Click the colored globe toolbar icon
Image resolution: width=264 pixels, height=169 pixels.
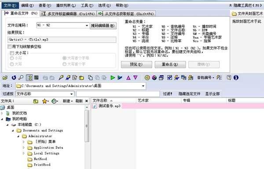pos(154,77)
